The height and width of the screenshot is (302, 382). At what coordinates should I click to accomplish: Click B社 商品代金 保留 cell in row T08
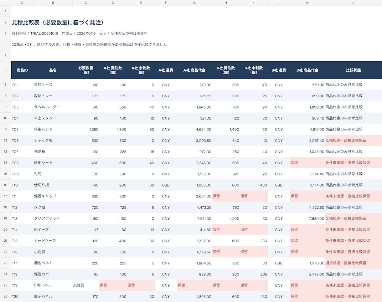[x=307, y=163]
